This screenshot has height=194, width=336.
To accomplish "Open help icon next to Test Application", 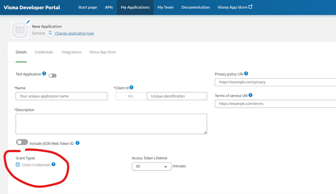I will coord(44,74).
